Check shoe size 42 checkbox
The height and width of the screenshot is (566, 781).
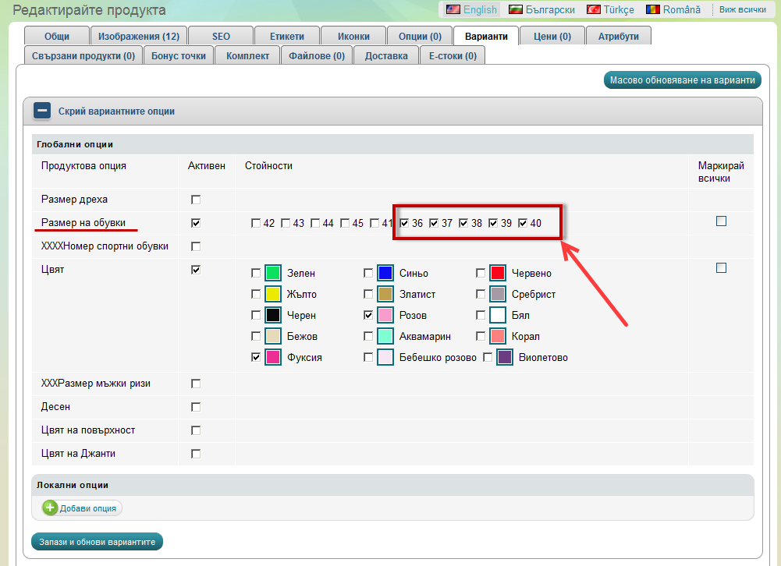coord(256,224)
